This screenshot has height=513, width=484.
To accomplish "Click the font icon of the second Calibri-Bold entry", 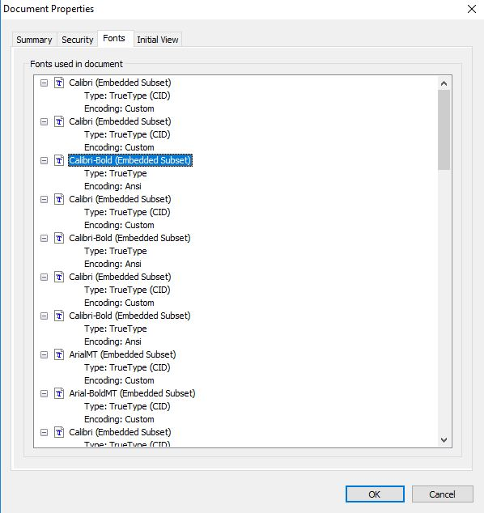I will pos(59,238).
